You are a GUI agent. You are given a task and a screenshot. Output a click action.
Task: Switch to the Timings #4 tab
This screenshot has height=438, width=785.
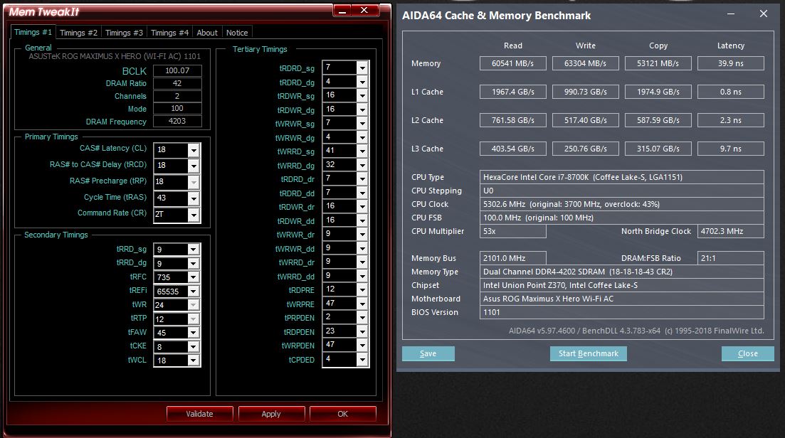(x=169, y=33)
